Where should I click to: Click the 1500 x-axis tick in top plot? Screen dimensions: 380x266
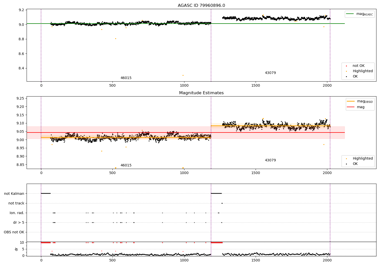click(256, 85)
